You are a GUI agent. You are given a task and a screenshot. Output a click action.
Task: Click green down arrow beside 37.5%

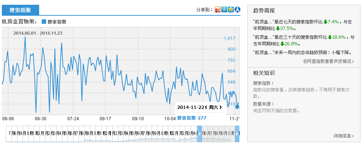click(278, 28)
